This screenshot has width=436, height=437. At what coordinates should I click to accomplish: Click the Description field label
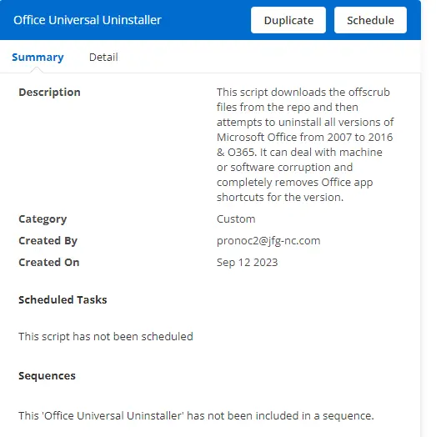coord(49,92)
